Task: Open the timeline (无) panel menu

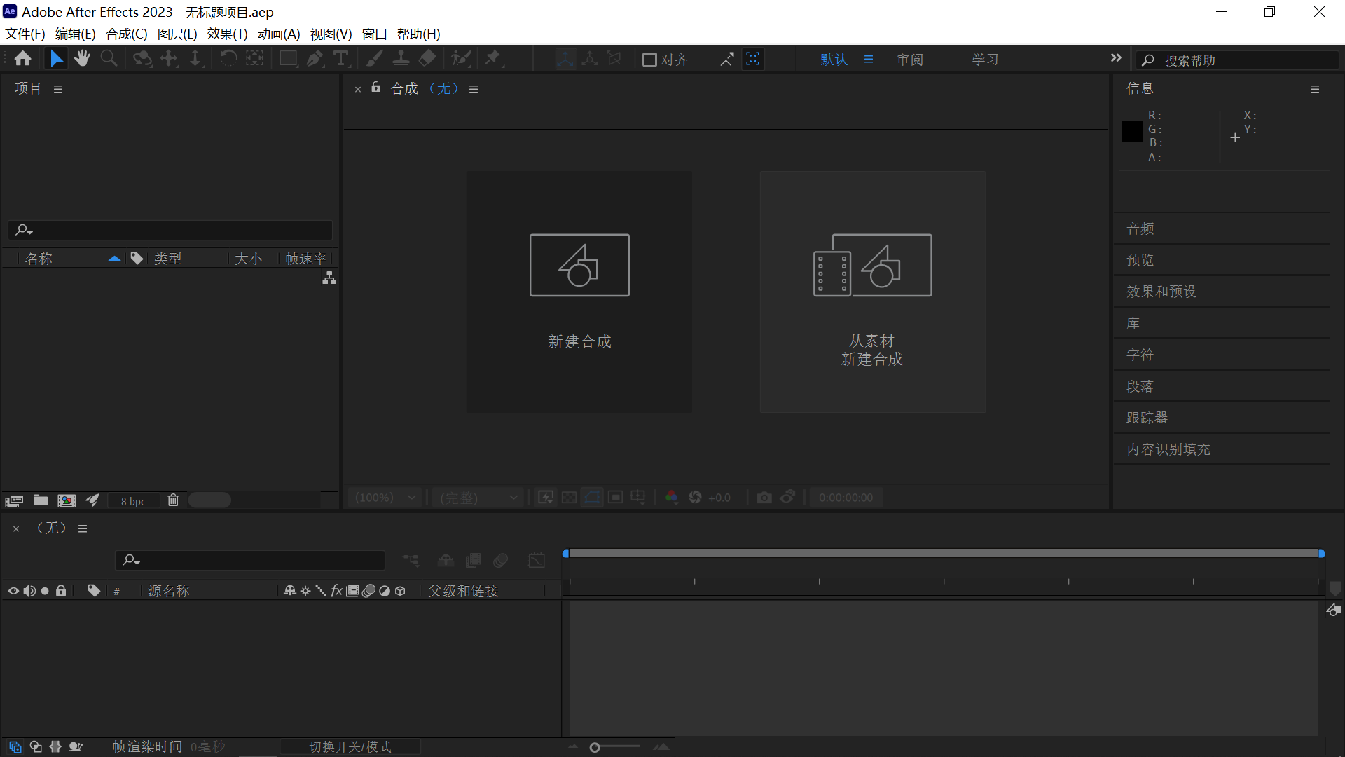Action: [x=83, y=528]
